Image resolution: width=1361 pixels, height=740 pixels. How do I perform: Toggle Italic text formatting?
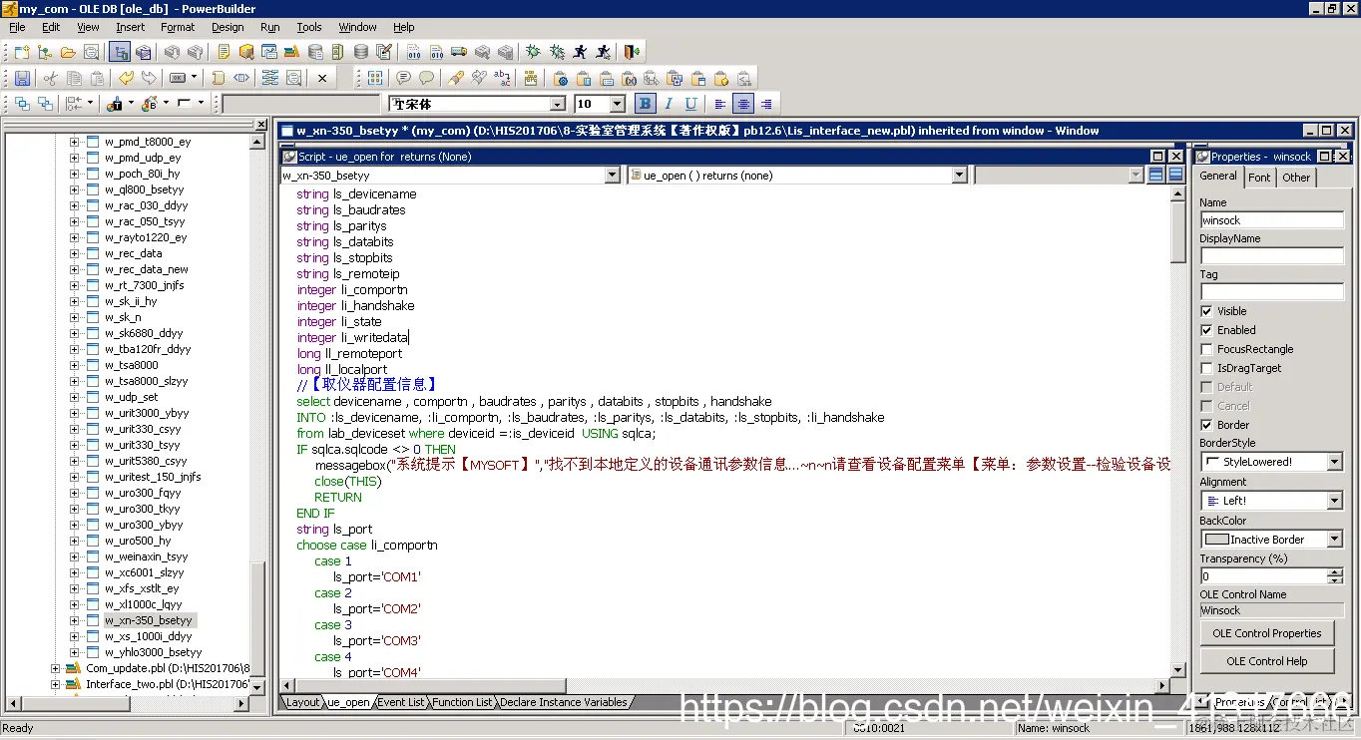pyautogui.click(x=668, y=104)
